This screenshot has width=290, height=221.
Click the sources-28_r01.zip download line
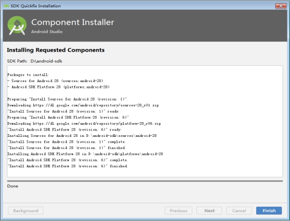point(83,105)
